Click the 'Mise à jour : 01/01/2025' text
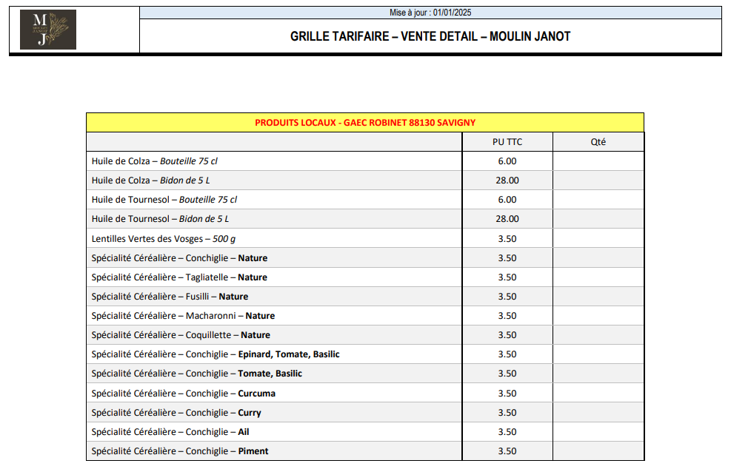Screen dimensions: 731x469 (x=430, y=13)
